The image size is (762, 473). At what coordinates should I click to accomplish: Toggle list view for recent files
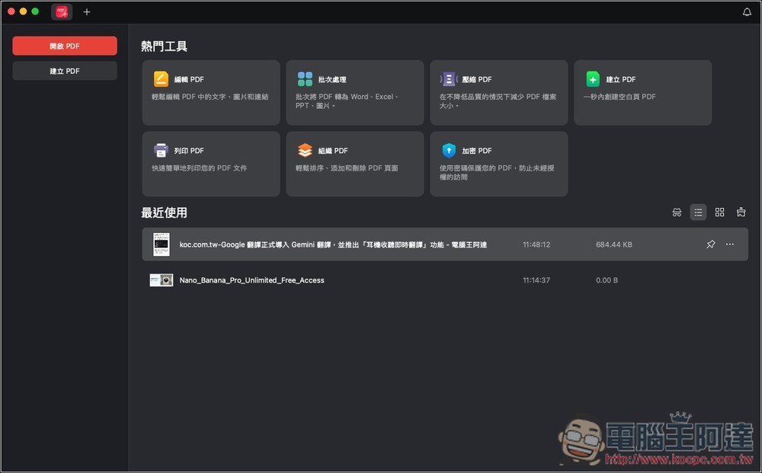[x=698, y=213]
